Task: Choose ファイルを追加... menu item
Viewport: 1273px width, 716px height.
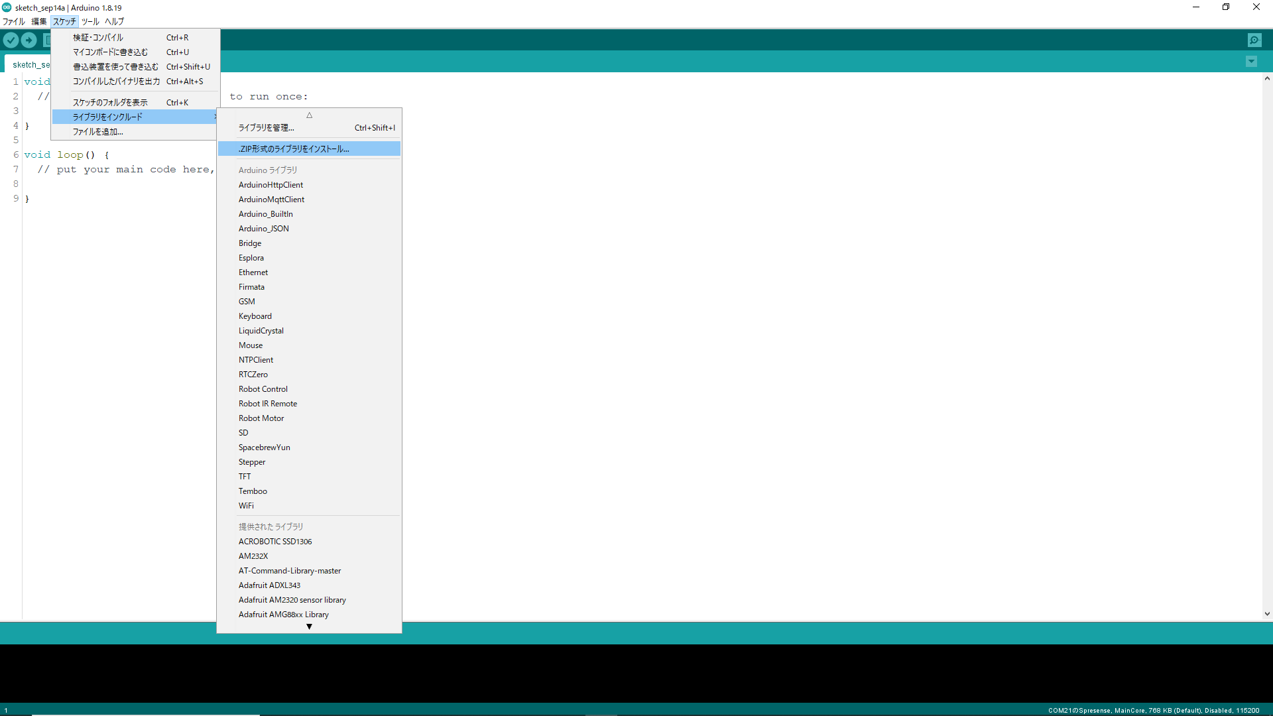Action: (97, 132)
